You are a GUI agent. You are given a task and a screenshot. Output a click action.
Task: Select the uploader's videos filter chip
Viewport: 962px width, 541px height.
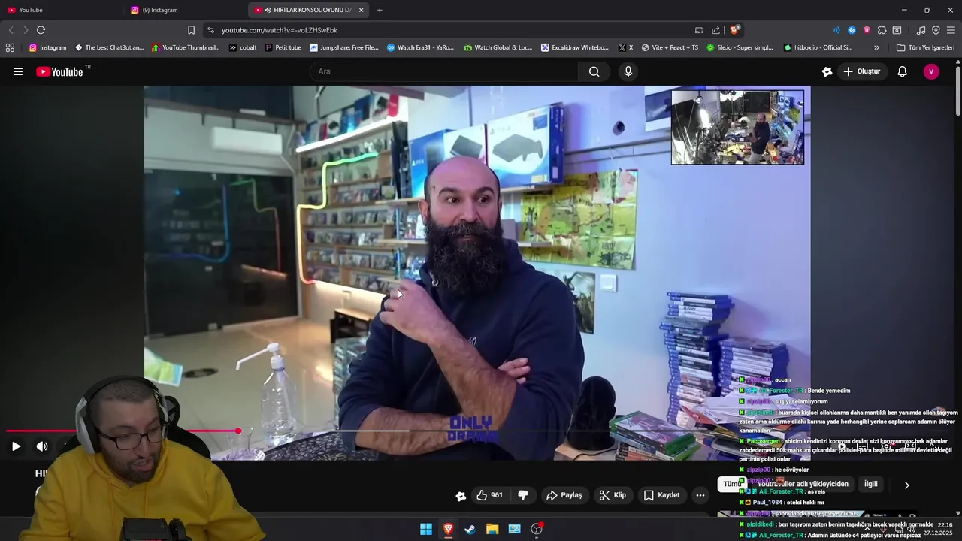click(x=801, y=485)
